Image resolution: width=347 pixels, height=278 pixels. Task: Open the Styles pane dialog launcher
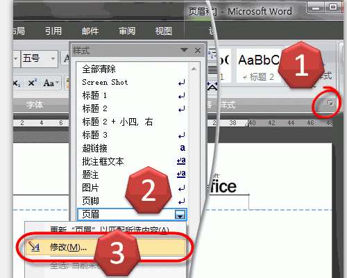tap(330, 103)
